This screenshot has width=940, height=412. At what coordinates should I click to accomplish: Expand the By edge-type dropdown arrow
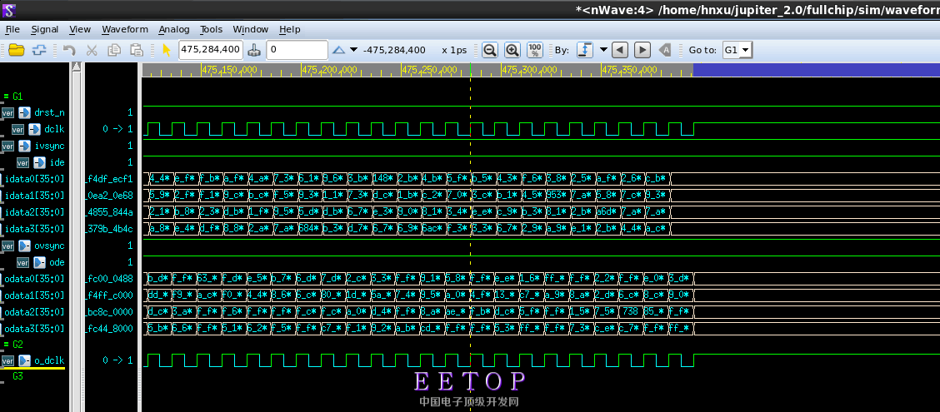(x=603, y=50)
